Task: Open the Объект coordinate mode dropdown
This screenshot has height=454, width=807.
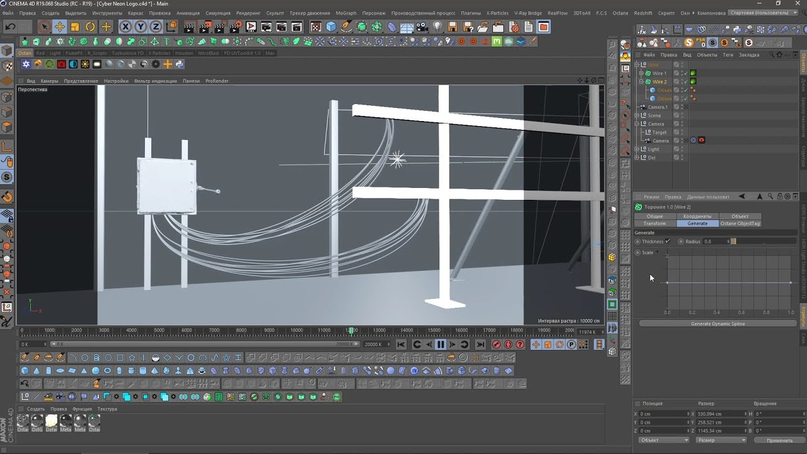Action: pyautogui.click(x=664, y=440)
